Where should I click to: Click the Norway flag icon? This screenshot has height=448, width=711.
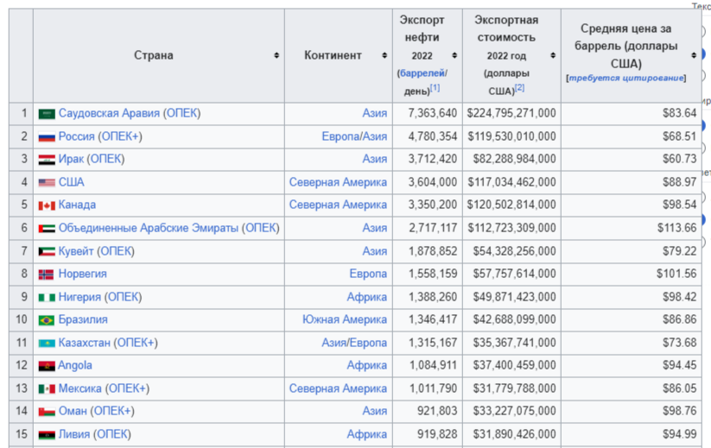point(47,274)
